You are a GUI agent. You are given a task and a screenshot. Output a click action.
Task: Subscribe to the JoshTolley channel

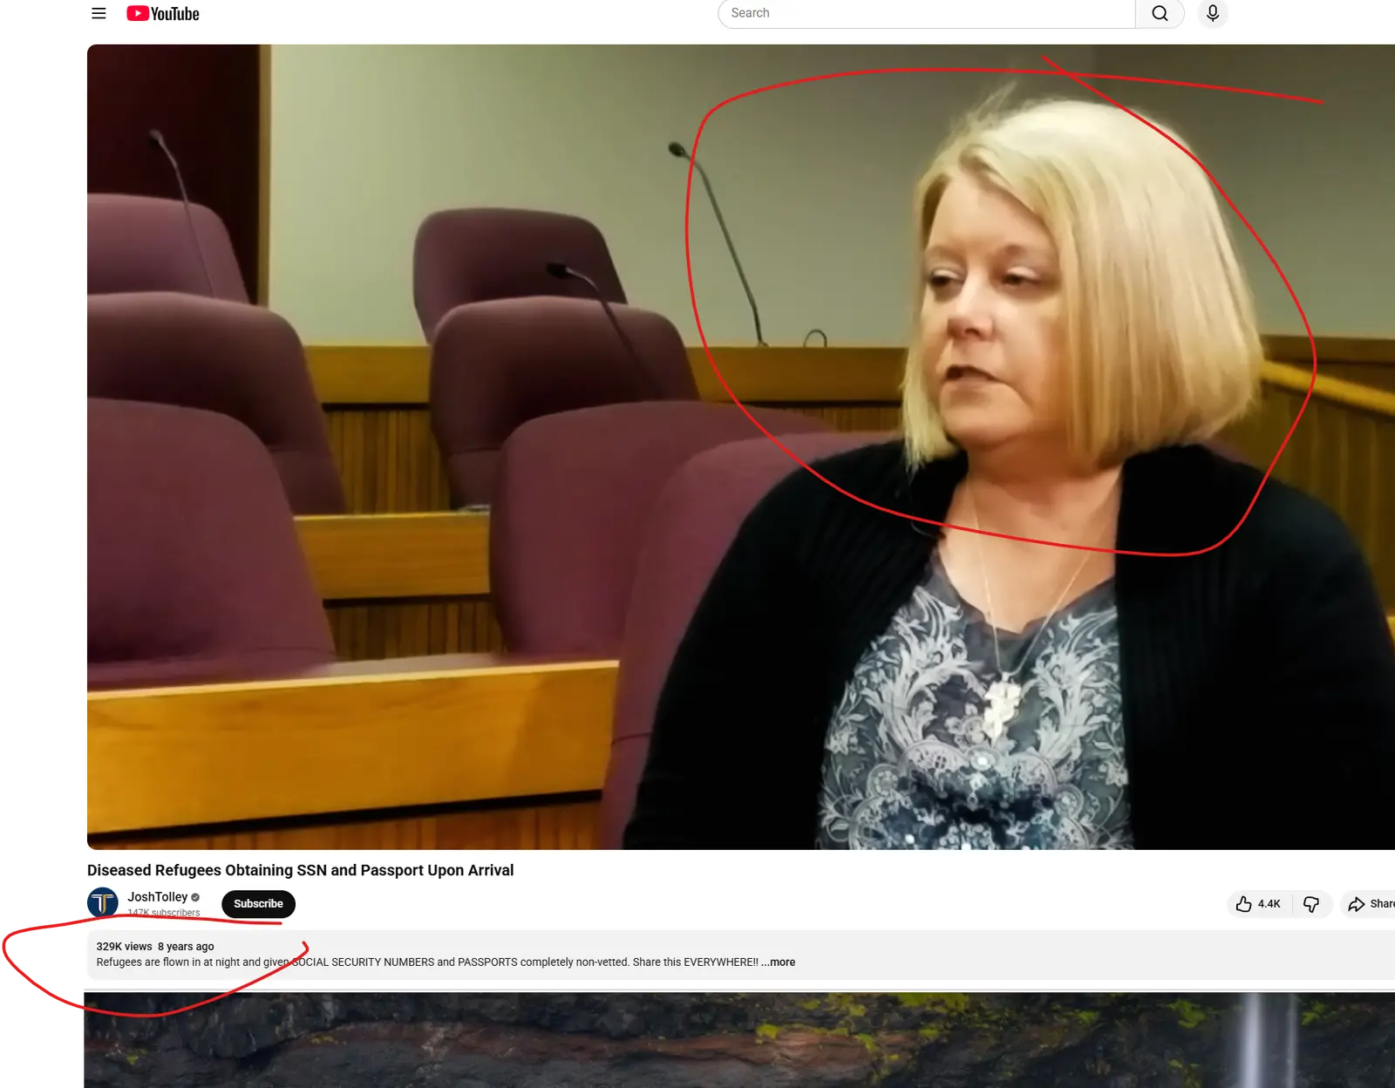coord(258,904)
